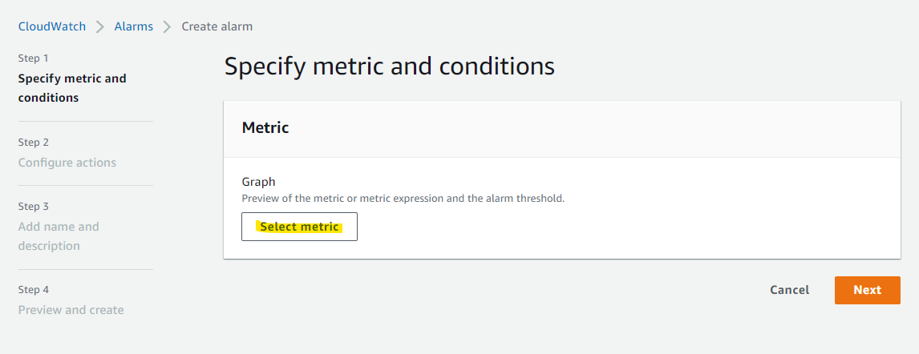Select the sidebar step Specify metric and conditions
The width and height of the screenshot is (919, 354).
click(72, 88)
